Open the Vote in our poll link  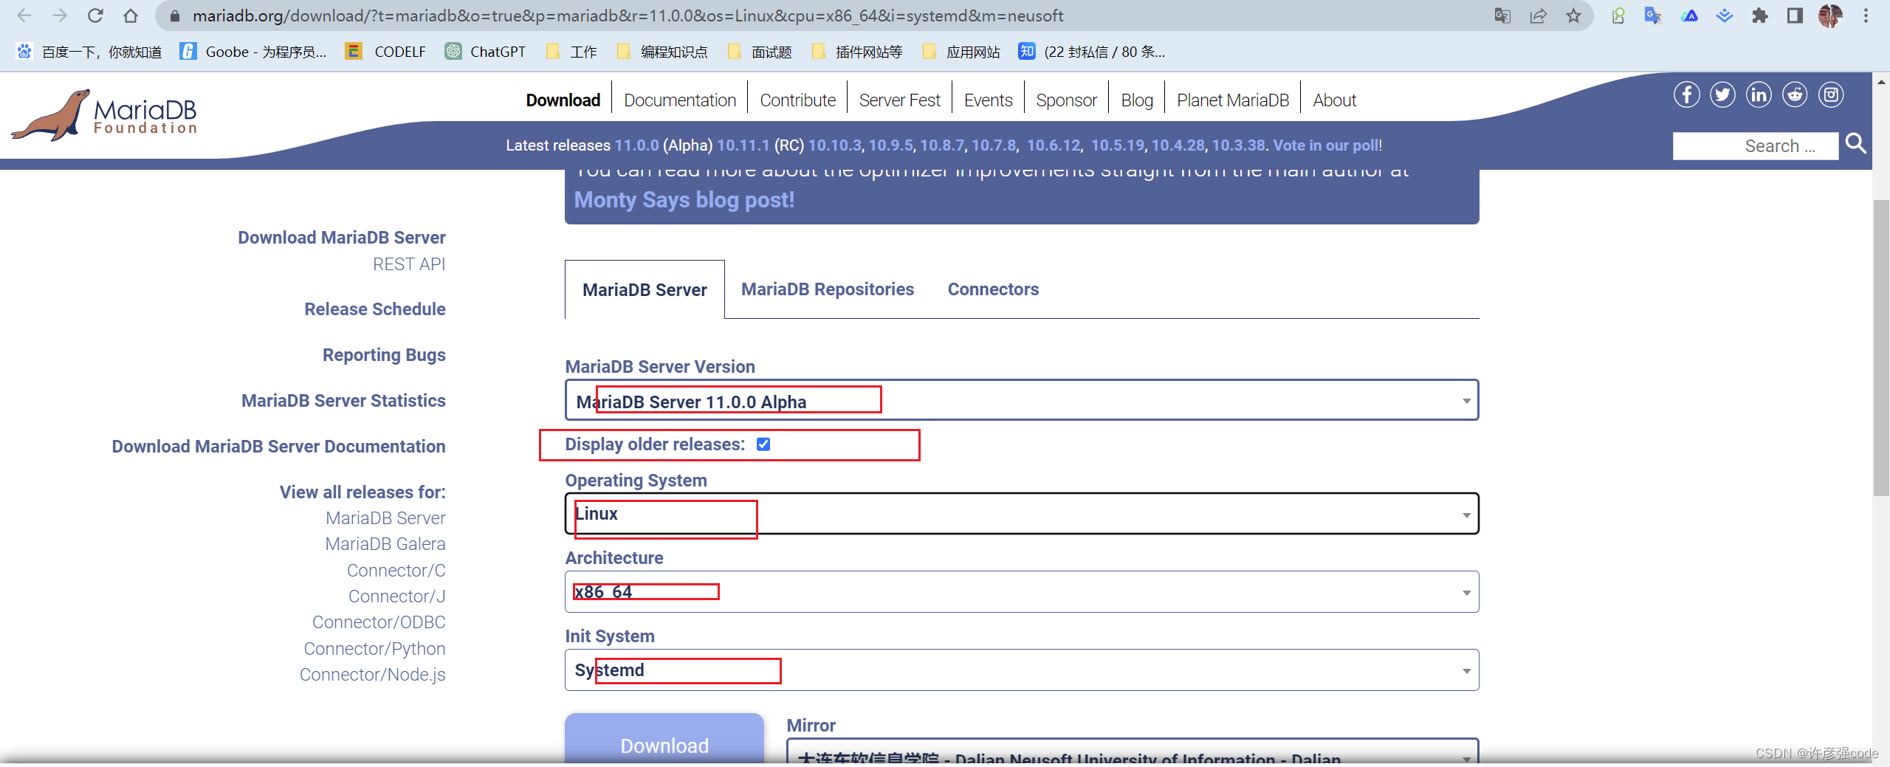tap(1325, 145)
